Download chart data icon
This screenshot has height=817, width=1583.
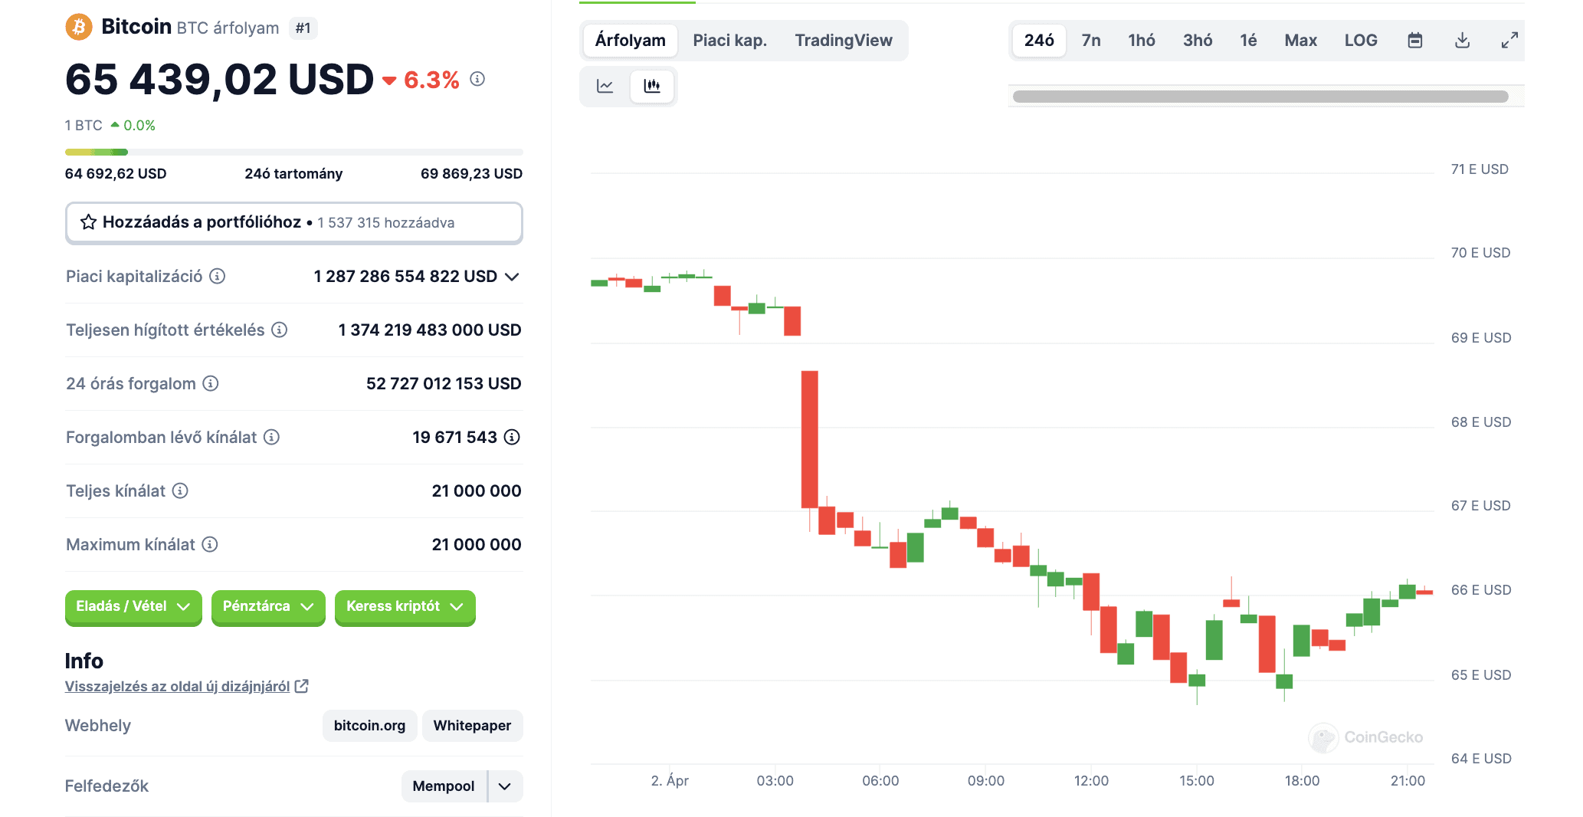click(1463, 41)
